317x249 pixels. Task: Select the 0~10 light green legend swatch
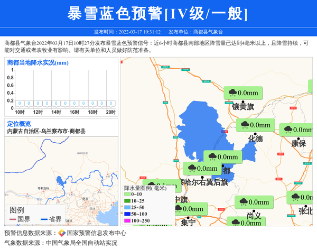pos(127,194)
